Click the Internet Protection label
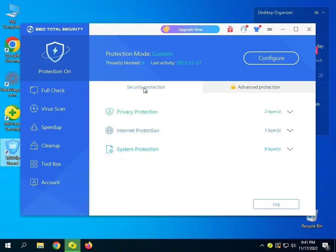This screenshot has height=252, width=336. (x=138, y=131)
